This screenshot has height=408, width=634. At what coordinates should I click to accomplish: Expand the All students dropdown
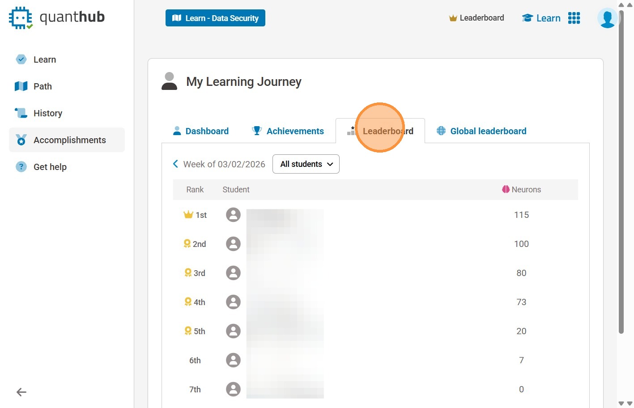(306, 164)
